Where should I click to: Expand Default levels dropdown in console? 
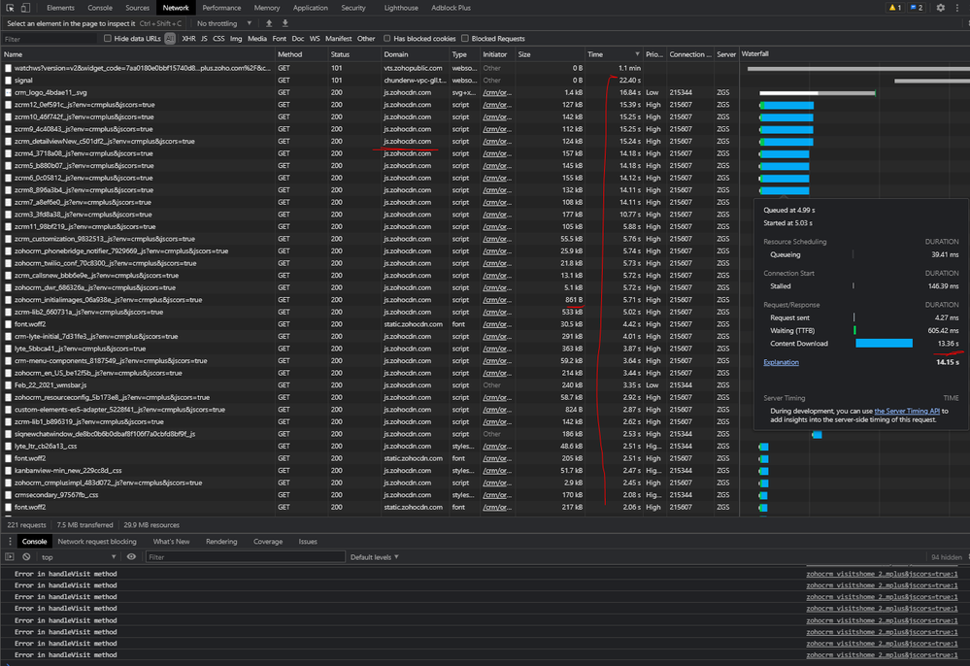[x=374, y=557]
